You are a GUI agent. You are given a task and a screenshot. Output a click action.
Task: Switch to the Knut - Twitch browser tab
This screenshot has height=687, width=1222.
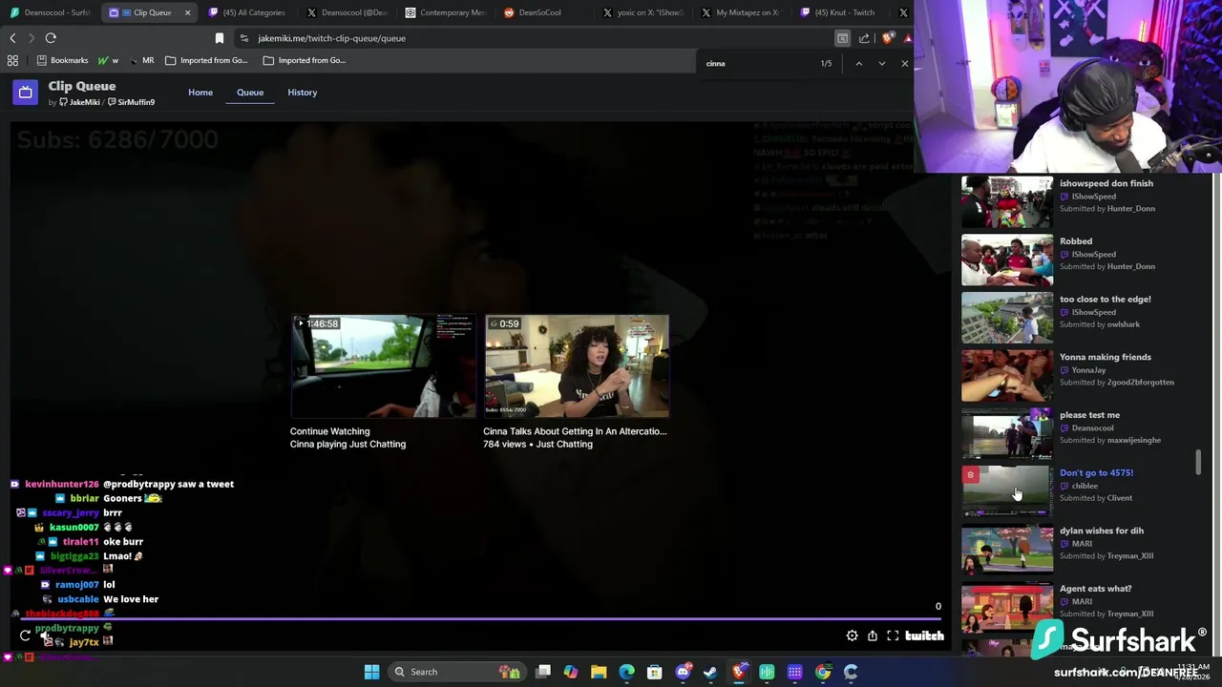pyautogui.click(x=842, y=12)
